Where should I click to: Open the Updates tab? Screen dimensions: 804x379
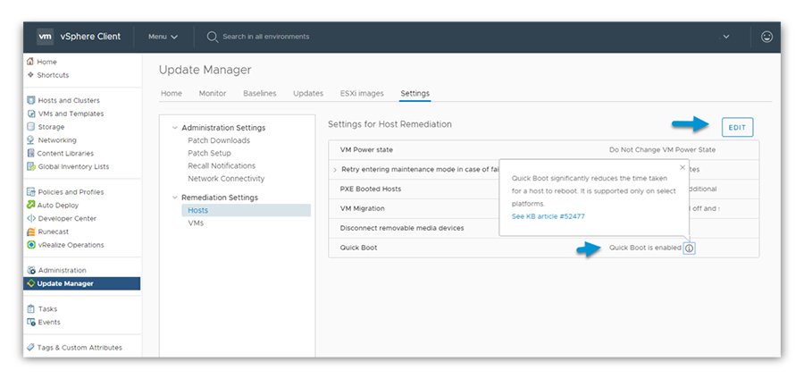pyautogui.click(x=308, y=93)
